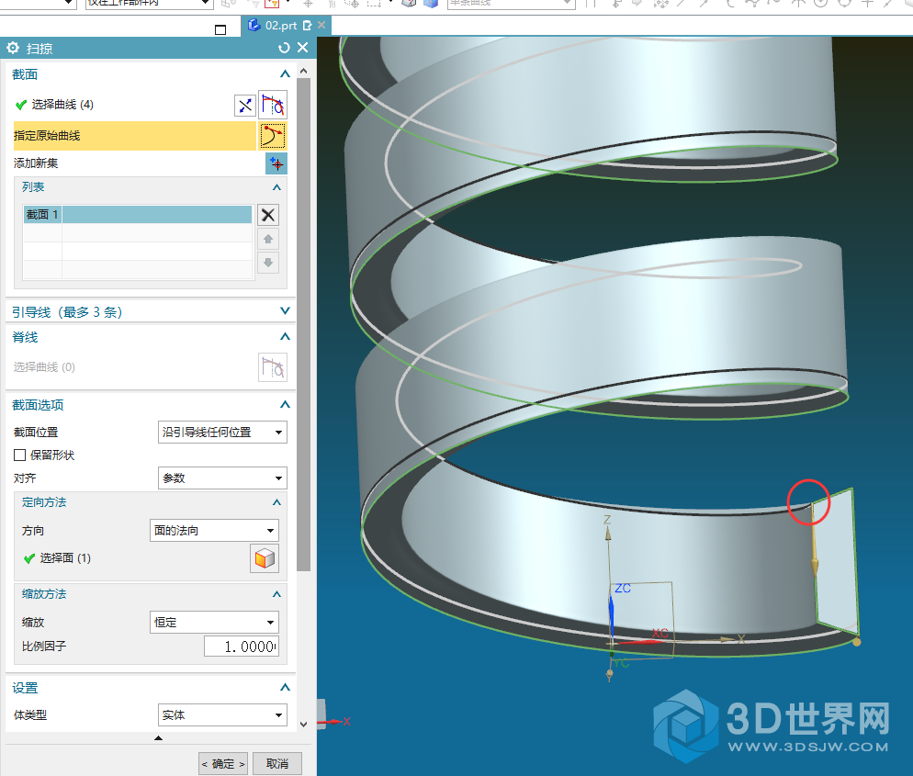
Task: Click the 添加新集 label
Action: point(36,163)
